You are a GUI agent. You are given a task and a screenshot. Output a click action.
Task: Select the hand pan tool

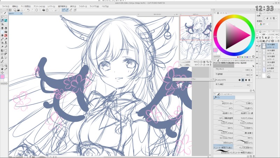2,69
